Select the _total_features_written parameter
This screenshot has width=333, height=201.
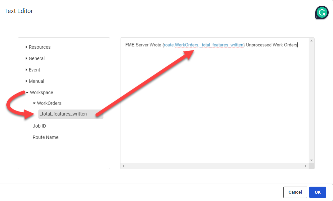coord(71,114)
